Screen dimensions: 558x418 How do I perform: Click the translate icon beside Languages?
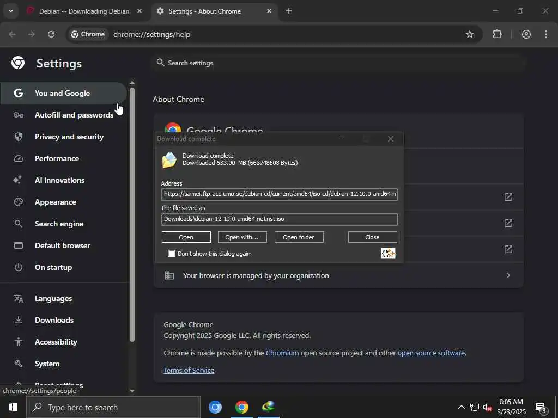click(19, 299)
